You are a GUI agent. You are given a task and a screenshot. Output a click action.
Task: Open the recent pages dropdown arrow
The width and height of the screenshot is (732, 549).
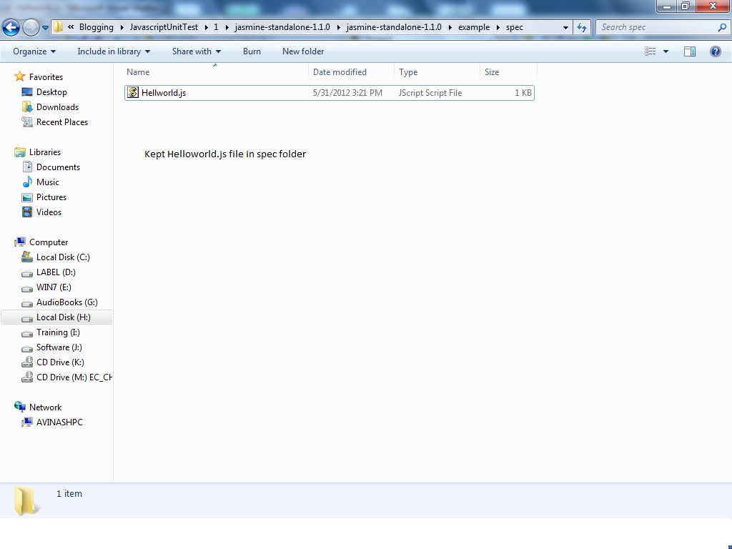point(45,28)
